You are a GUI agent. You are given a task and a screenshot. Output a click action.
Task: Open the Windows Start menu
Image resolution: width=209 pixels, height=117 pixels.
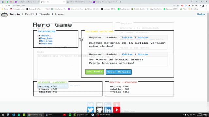(x=3, y=115)
